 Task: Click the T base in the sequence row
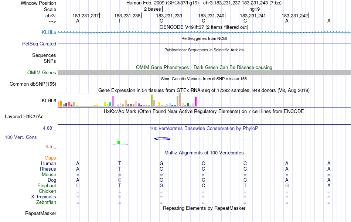coord(120,21)
